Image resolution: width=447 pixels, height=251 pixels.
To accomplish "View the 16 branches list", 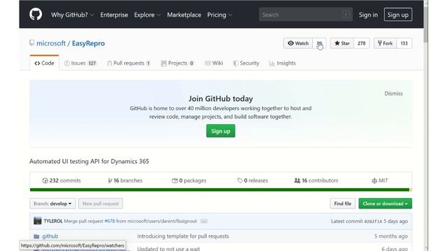I will (125, 181).
